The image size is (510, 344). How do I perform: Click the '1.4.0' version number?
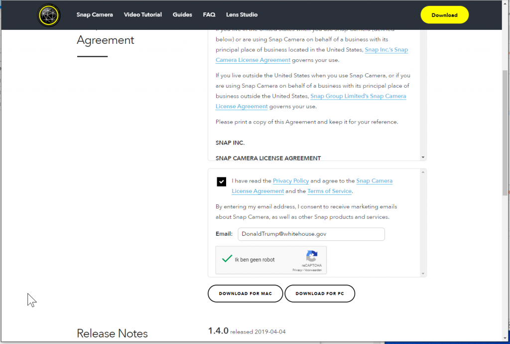218,331
